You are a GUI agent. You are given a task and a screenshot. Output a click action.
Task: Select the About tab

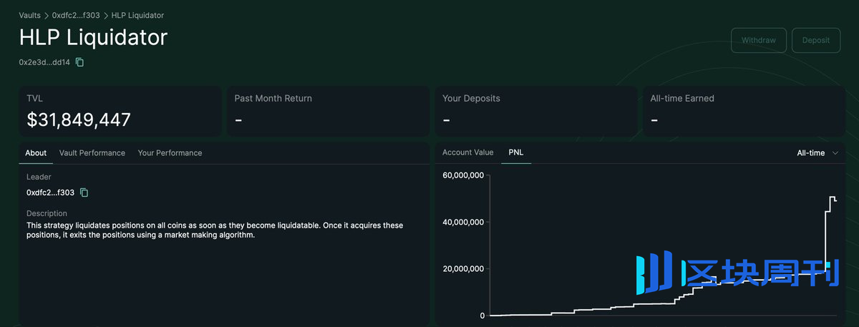tap(36, 153)
